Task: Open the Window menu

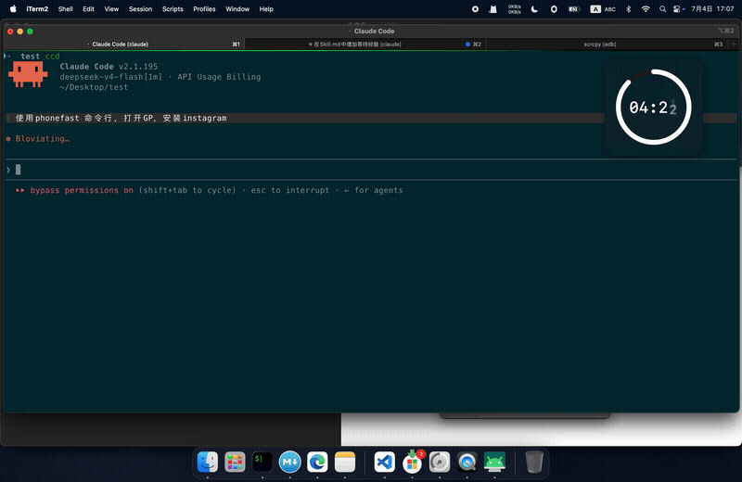Action: (237, 9)
